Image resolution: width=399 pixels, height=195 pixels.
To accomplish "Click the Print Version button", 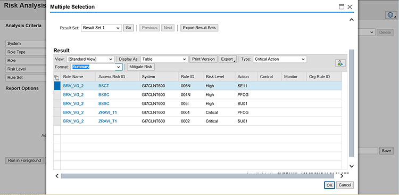I will (204, 59).
